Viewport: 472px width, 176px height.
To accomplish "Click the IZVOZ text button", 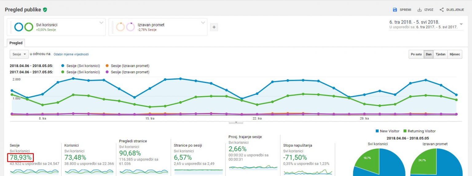I will (429, 10).
